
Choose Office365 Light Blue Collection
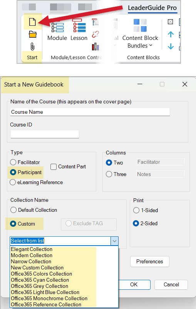45,292
